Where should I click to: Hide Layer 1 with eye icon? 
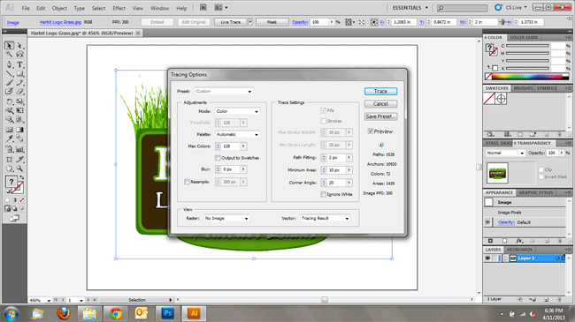pyautogui.click(x=487, y=258)
